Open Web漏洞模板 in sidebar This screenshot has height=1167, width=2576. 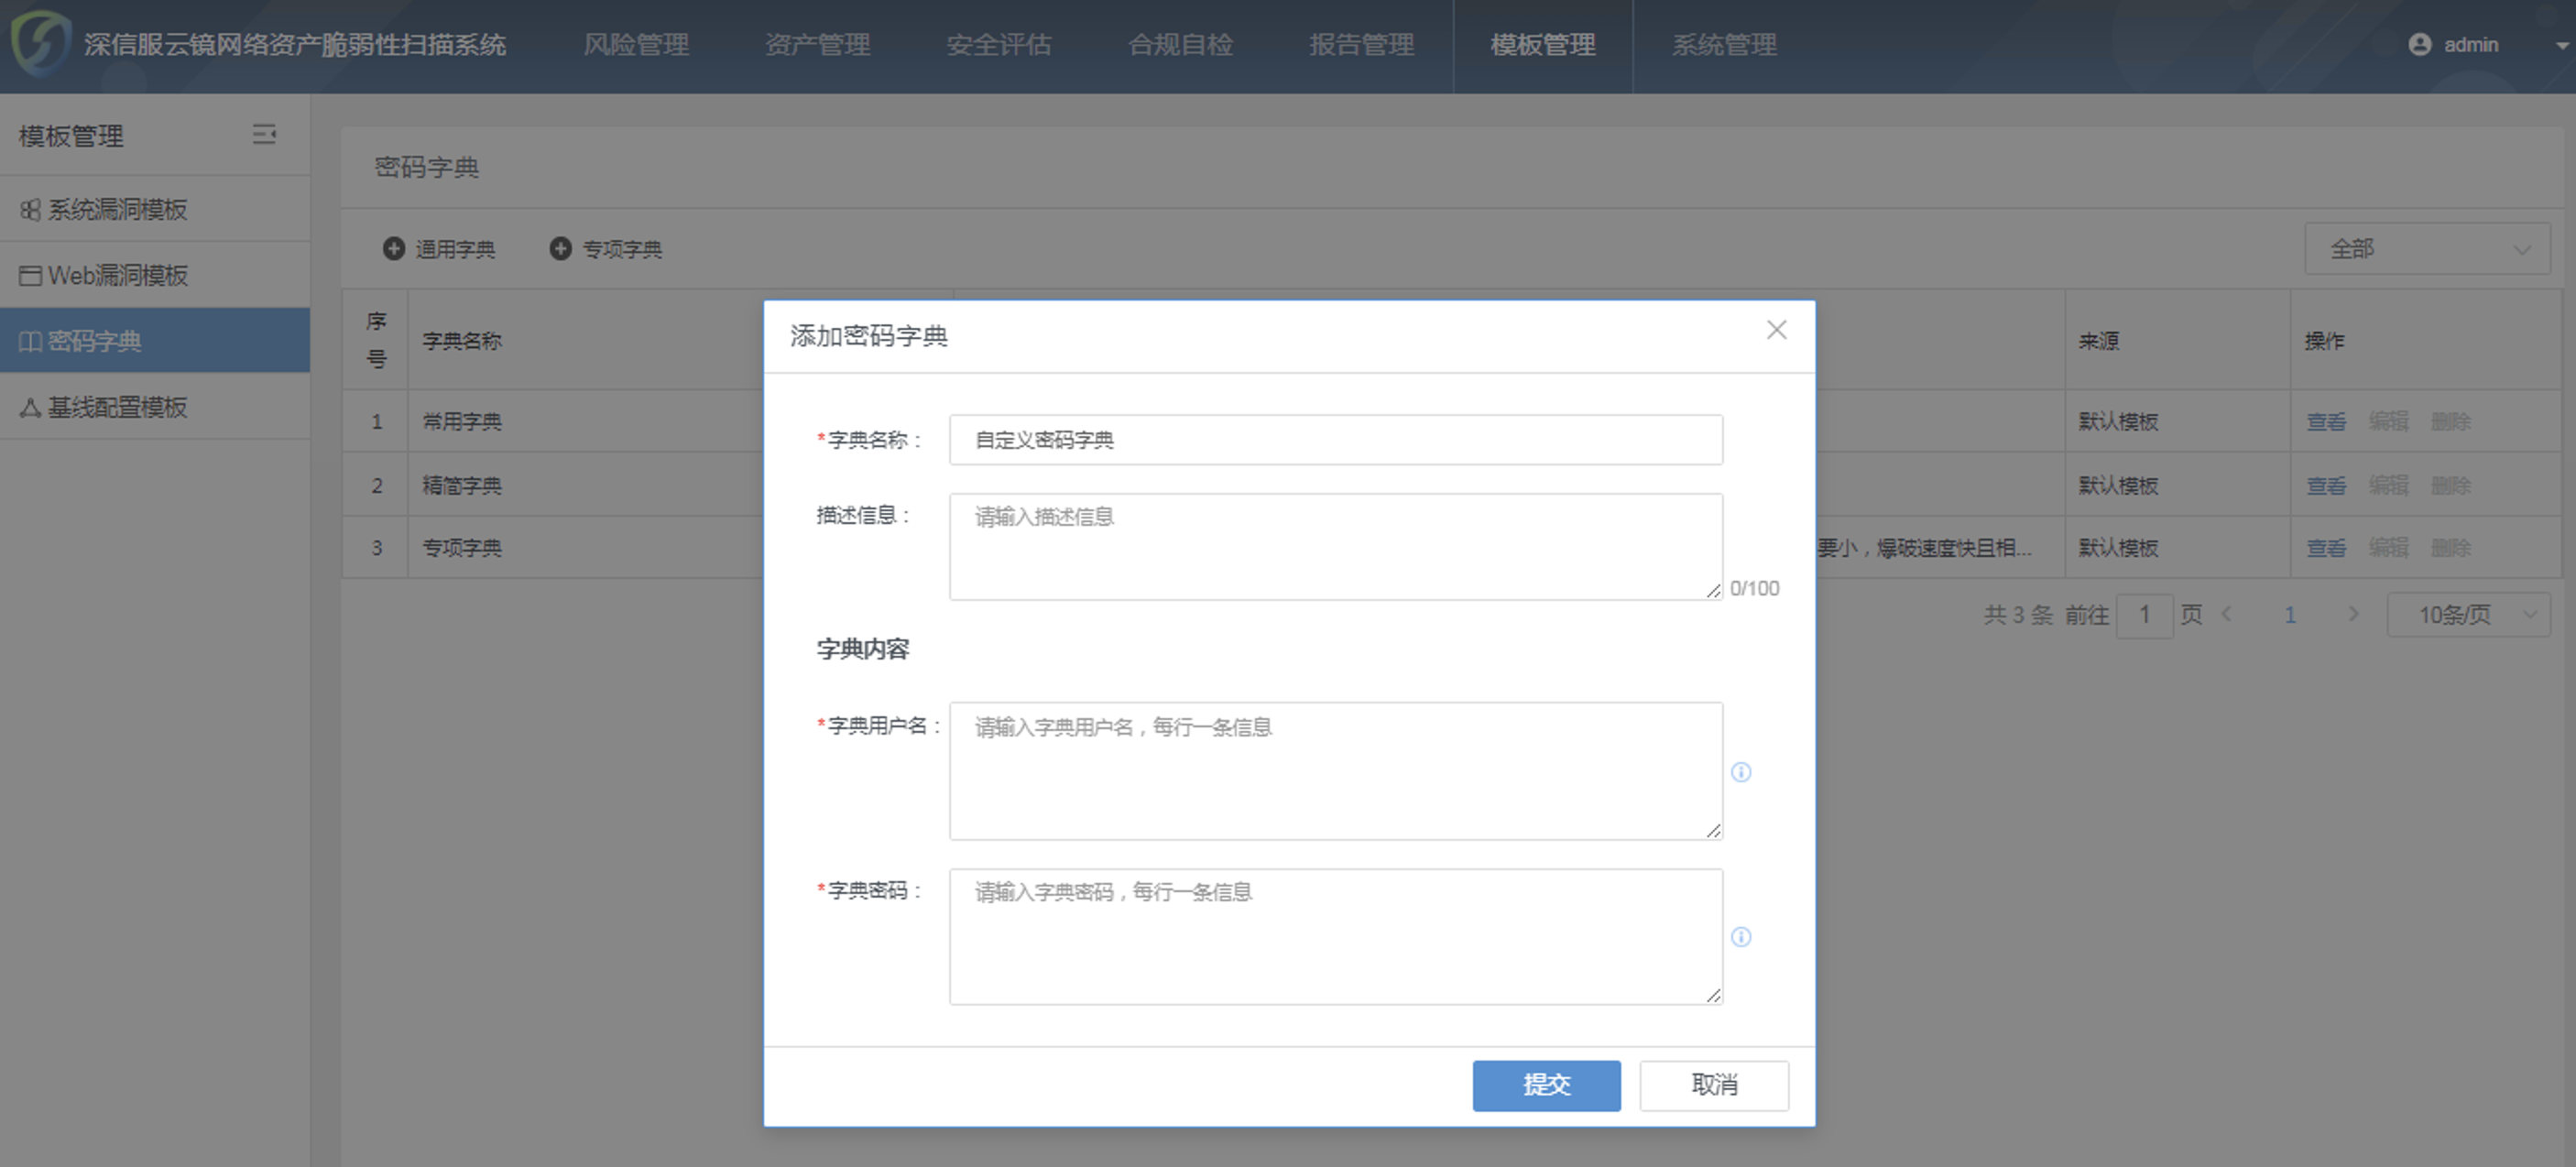point(154,275)
